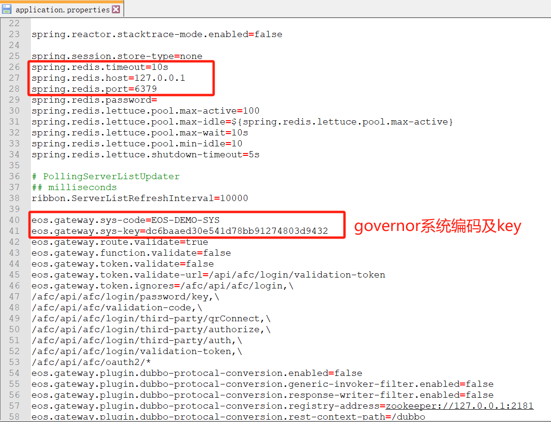Click the spring.reactor.stacktrace-mode.enabled=false line
The image size is (551, 422).
[157, 34]
